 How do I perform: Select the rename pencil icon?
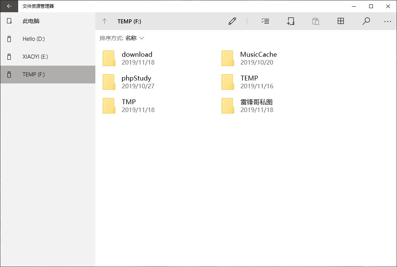click(x=232, y=21)
